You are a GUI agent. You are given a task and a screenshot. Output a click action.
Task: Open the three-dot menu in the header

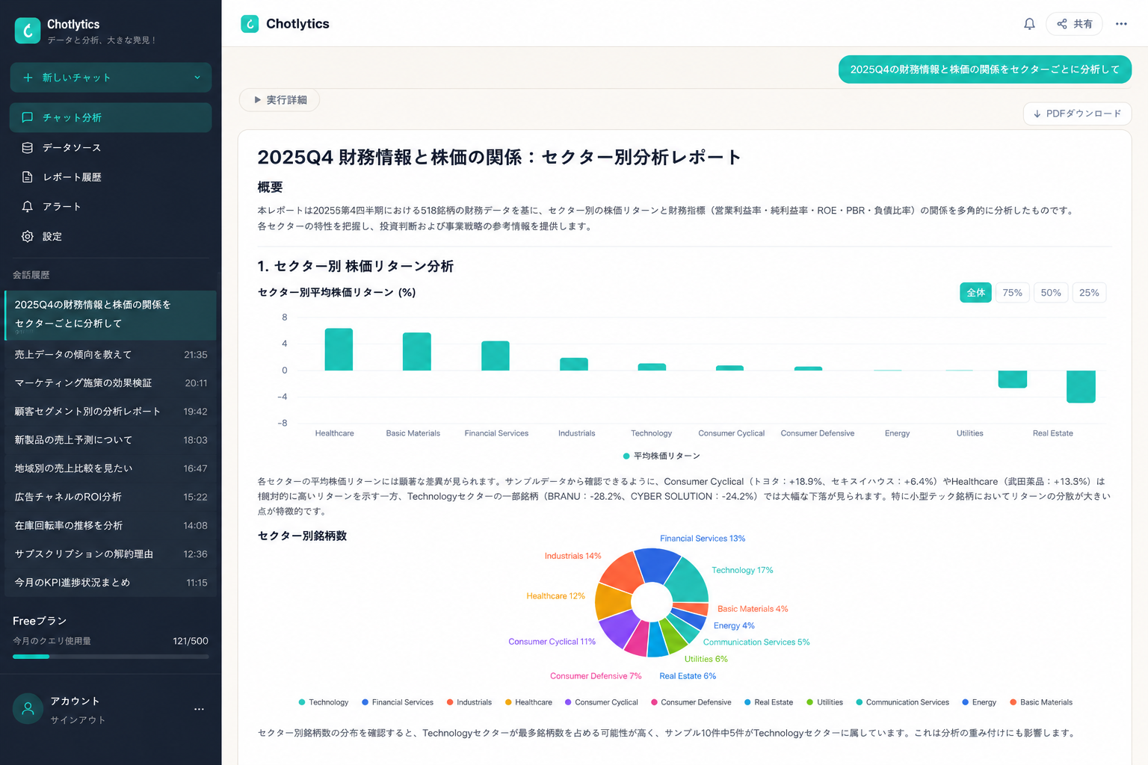pos(1121,24)
